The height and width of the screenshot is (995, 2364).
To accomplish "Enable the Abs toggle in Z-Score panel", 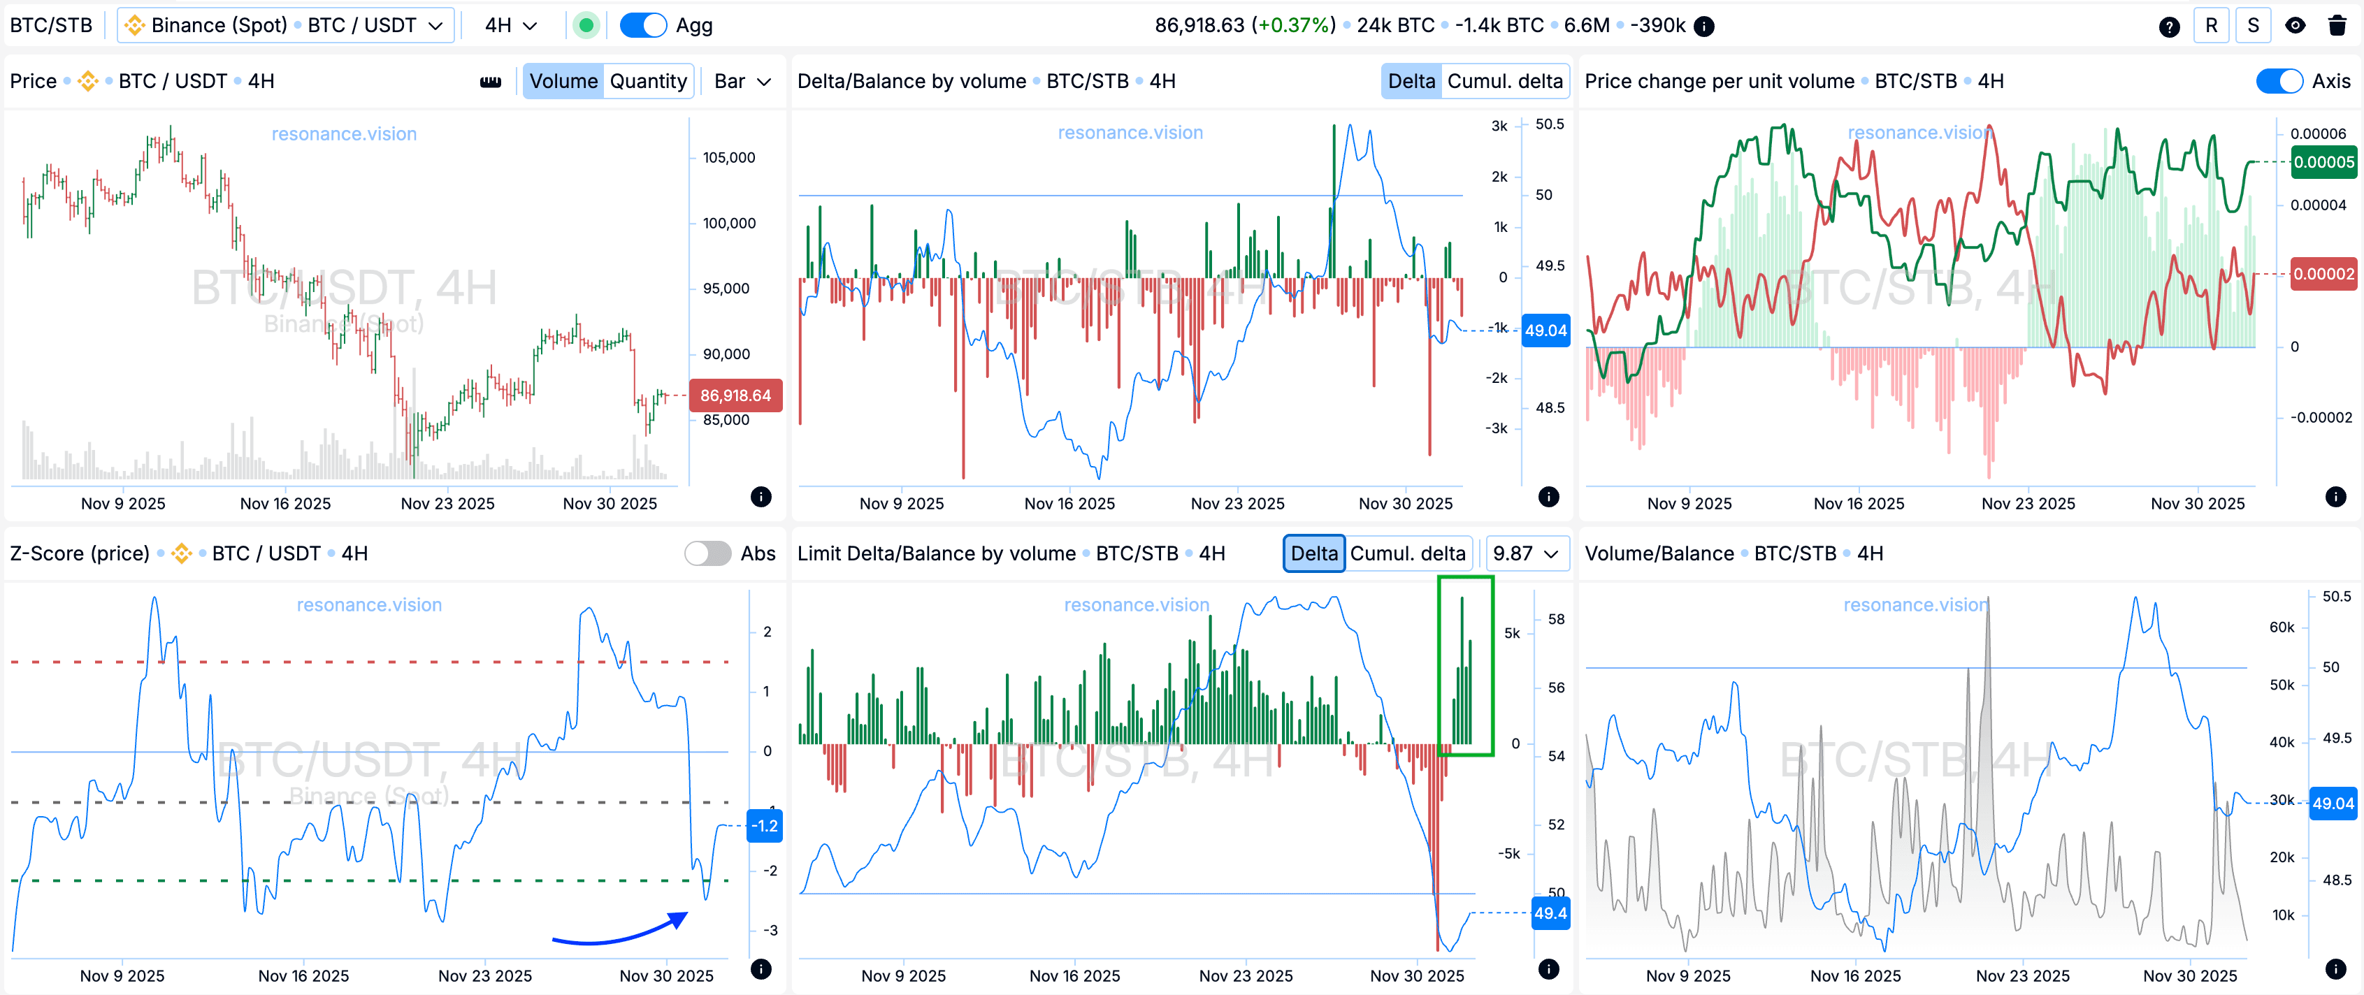I will coord(707,554).
